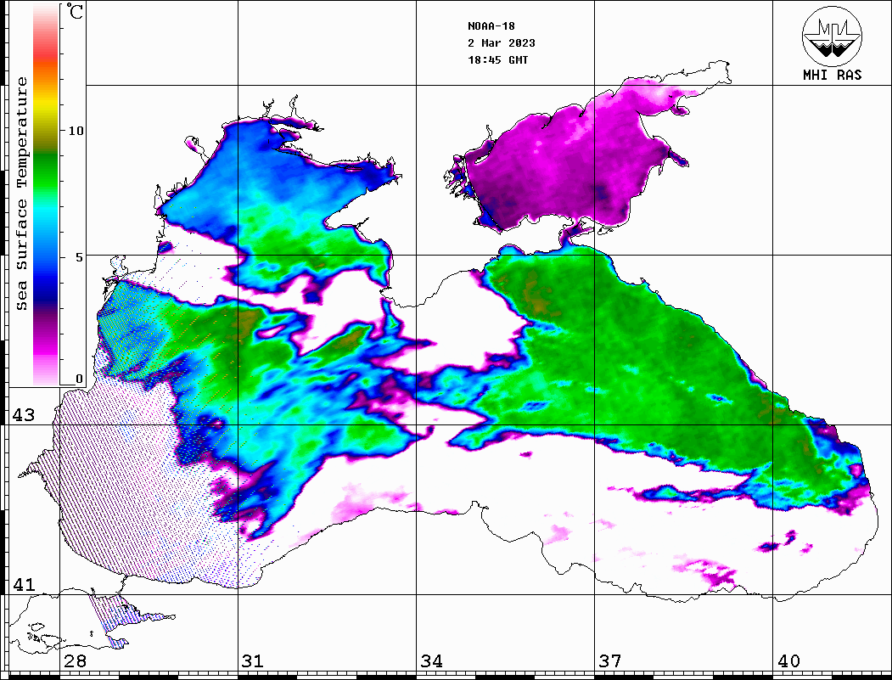The image size is (892, 680).
Task: Click the 'MHI RAS' label text
Action: (x=833, y=75)
